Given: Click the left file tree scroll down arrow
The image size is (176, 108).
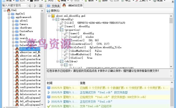Looking at the screenshot, I should (x=42, y=105).
